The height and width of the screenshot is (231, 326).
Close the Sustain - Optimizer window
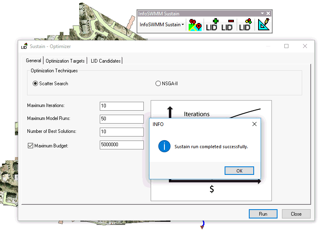(305, 46)
